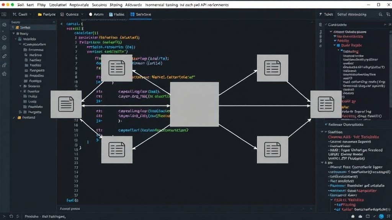
Task: Collapse the red FSLILLL Velalies node
Action: (332, 200)
